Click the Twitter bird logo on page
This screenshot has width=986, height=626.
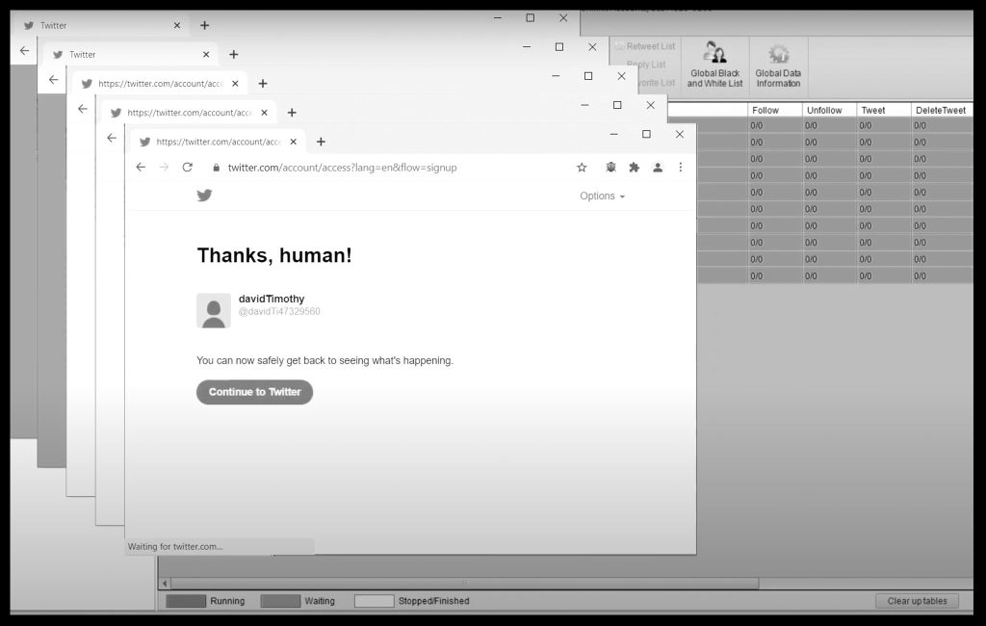(204, 196)
